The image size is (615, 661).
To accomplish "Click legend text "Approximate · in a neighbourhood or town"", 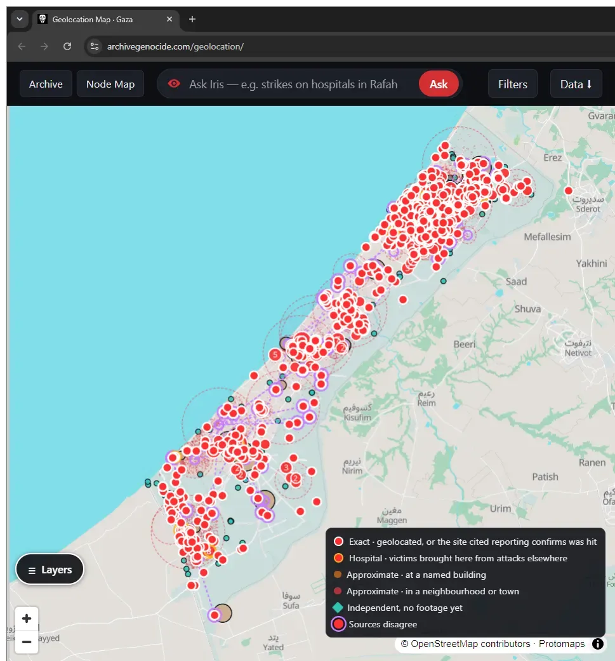I will tap(433, 591).
